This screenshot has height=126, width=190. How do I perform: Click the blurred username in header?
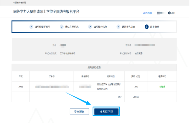point(160,13)
